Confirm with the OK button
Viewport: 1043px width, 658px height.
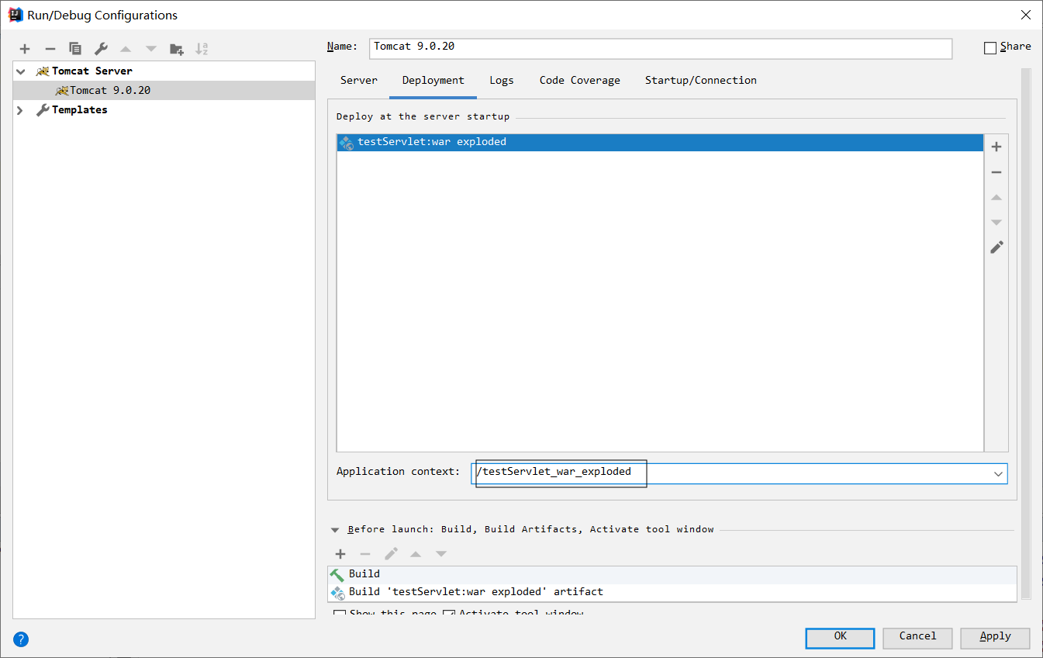pyautogui.click(x=840, y=638)
